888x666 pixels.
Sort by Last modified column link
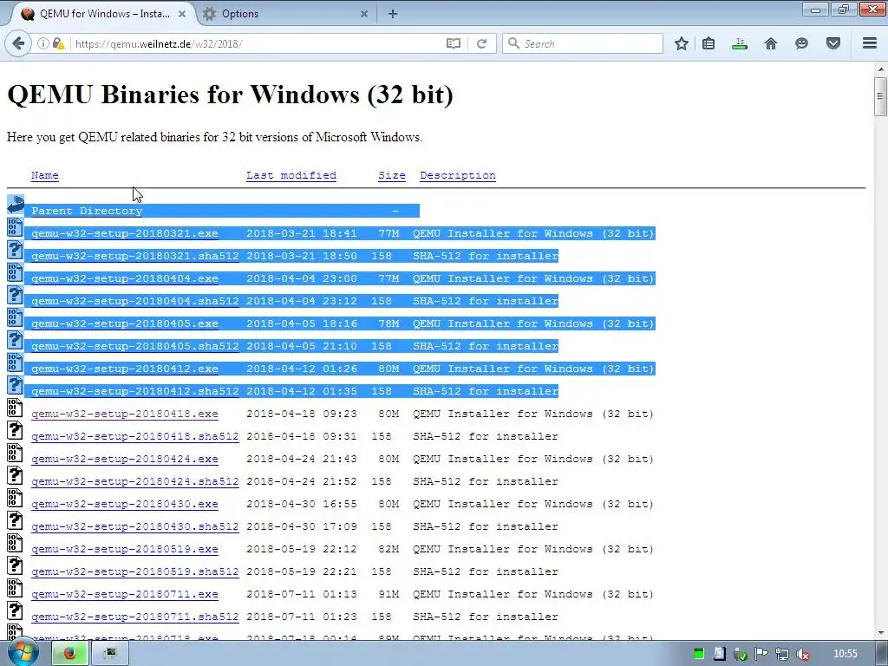291,175
